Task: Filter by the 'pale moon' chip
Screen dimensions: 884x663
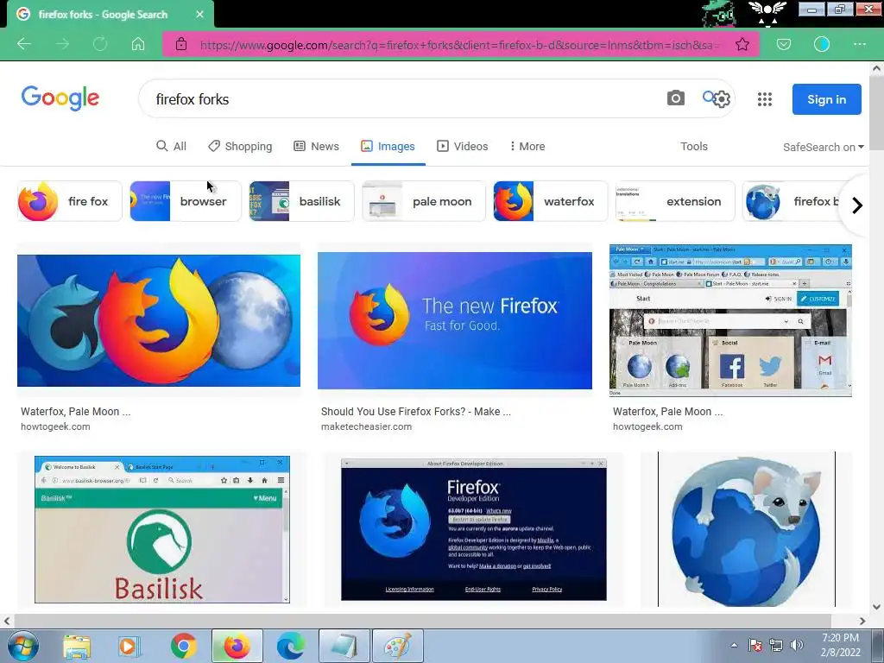Action: click(423, 201)
